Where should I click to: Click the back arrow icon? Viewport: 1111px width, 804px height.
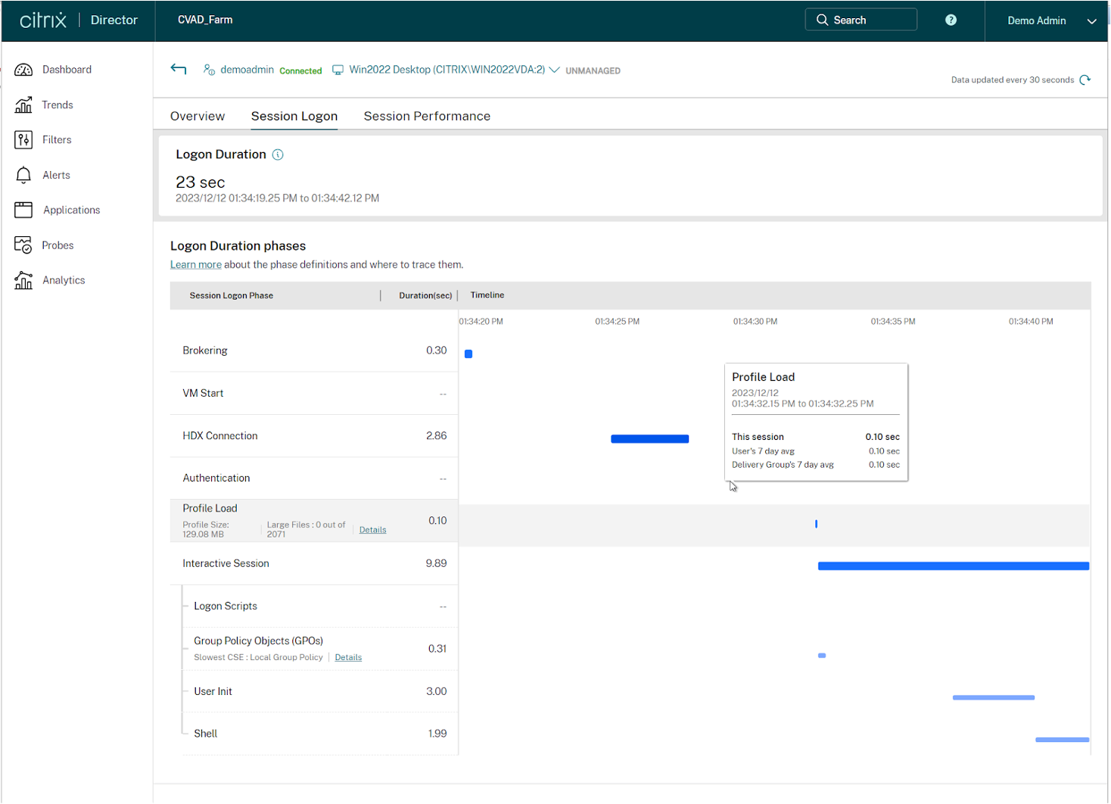pos(179,70)
